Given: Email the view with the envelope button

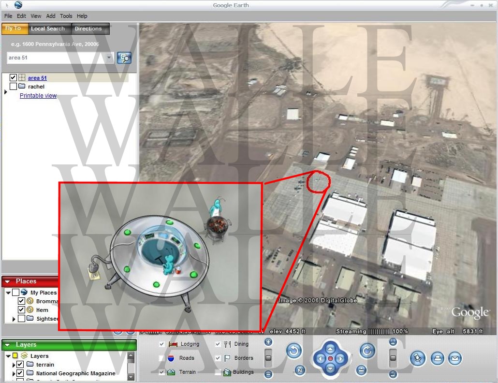Looking at the screenshot, I should click(x=455, y=358).
